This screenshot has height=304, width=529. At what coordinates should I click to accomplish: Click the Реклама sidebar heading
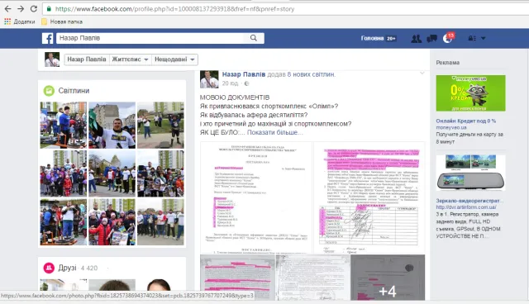(x=447, y=62)
